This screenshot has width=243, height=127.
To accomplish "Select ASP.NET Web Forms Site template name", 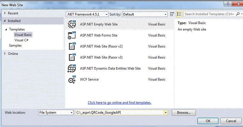I will click(99, 35).
